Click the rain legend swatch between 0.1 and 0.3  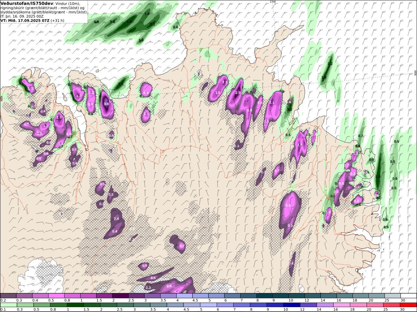pos(9,305)
